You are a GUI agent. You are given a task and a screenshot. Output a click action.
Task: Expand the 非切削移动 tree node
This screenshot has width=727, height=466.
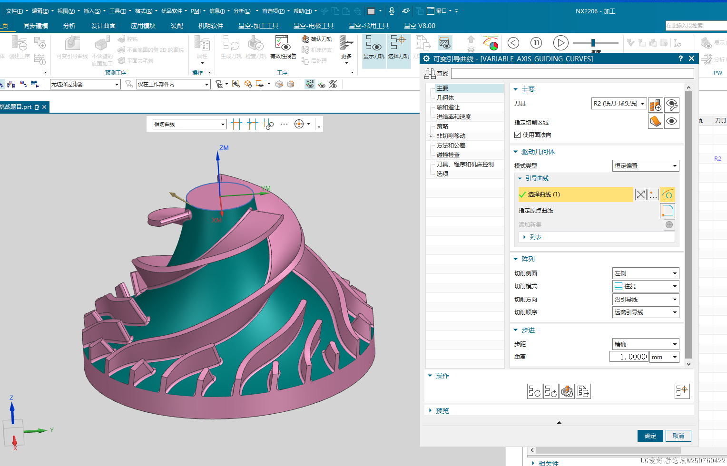coord(431,136)
